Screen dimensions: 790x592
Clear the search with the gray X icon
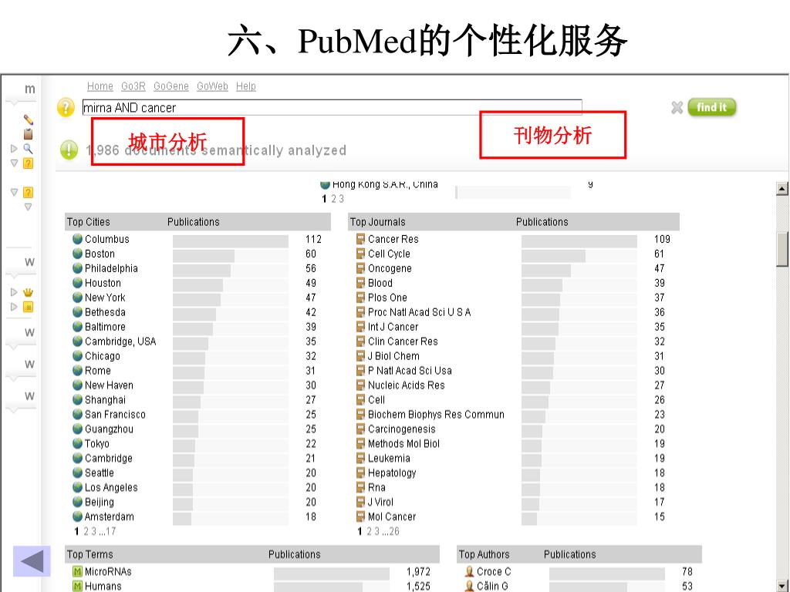pyautogui.click(x=677, y=107)
